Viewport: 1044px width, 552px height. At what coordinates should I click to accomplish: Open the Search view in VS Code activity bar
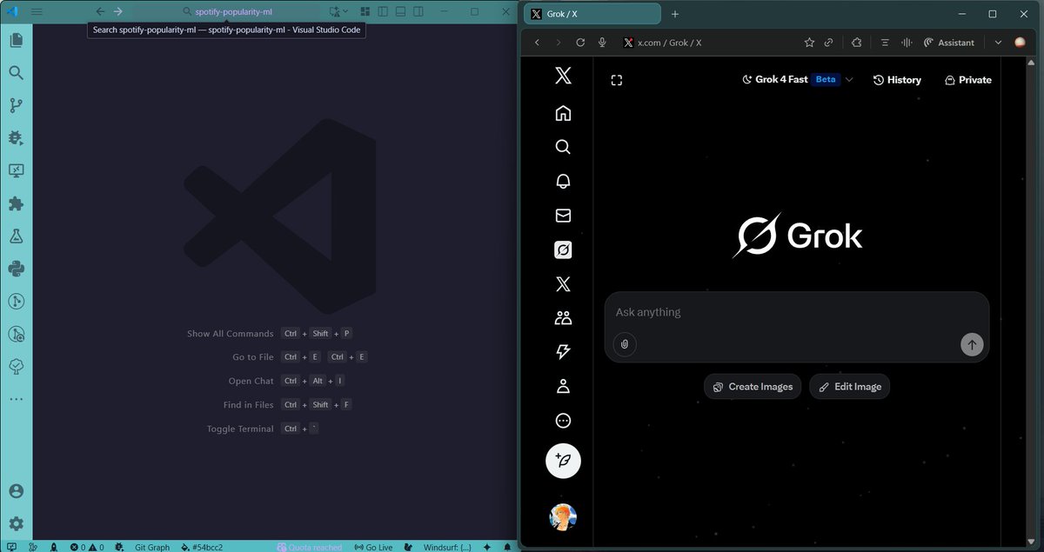[16, 73]
